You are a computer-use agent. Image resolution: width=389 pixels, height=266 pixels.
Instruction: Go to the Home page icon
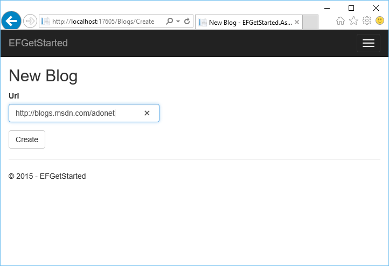point(341,21)
